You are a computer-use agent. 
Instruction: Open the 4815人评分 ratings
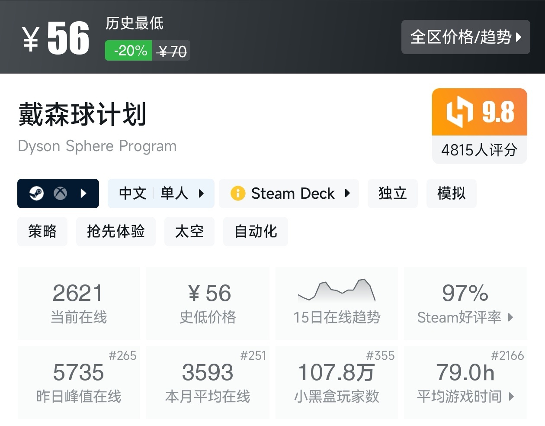[x=479, y=150]
